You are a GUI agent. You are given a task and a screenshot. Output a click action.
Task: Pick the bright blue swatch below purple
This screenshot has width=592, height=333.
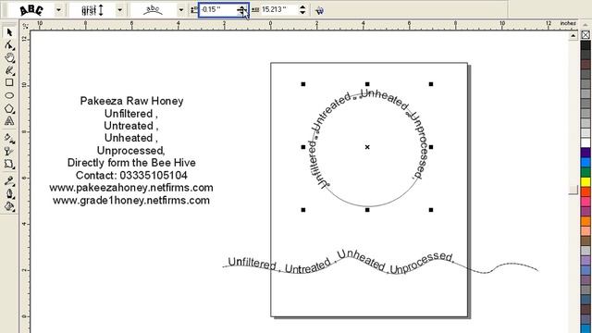click(586, 163)
